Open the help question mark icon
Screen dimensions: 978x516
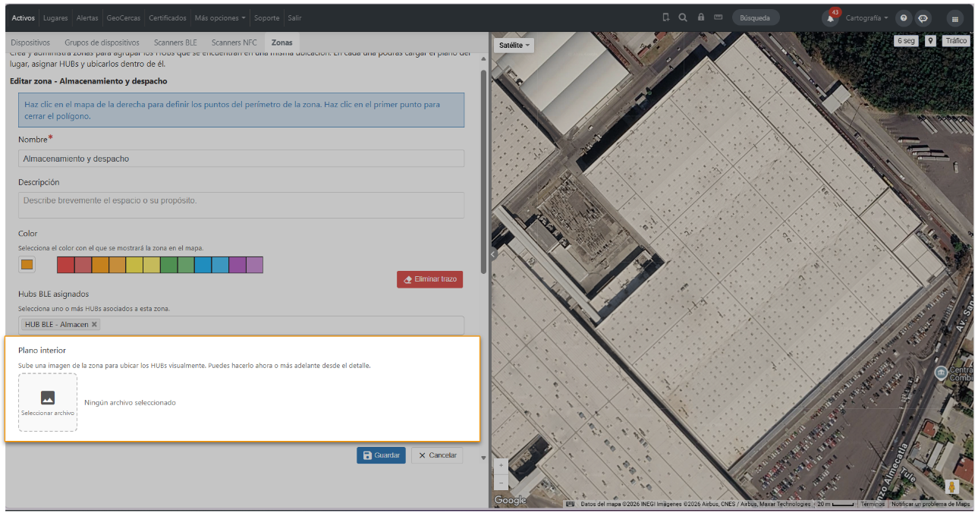904,18
